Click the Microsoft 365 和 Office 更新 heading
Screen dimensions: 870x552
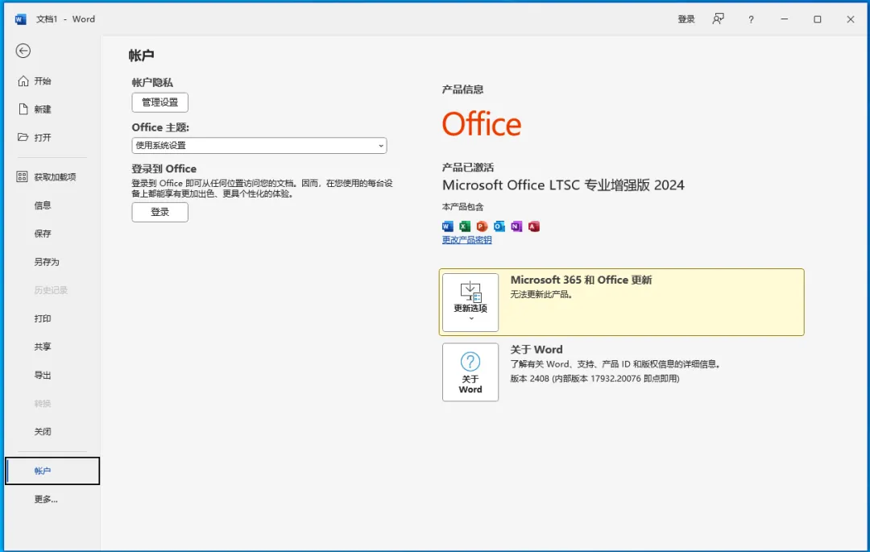581,280
